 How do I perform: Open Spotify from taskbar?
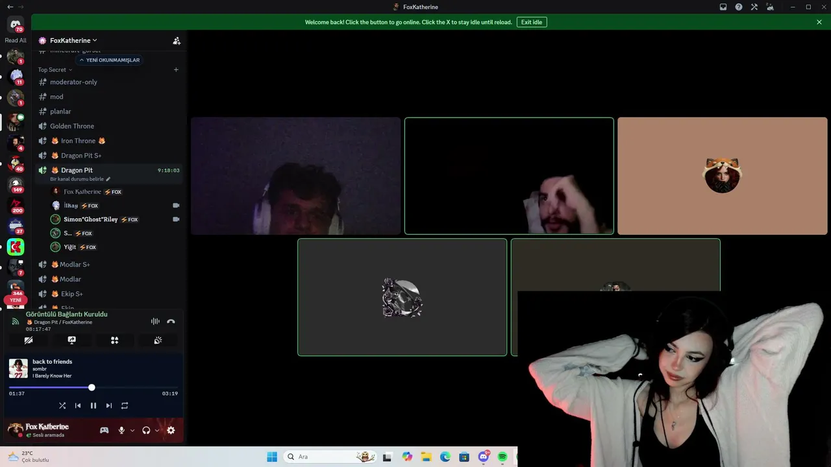[x=502, y=457]
